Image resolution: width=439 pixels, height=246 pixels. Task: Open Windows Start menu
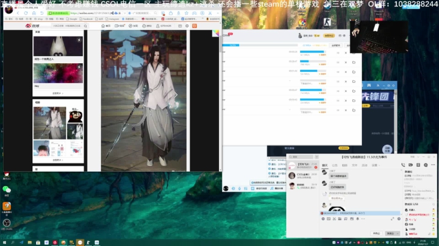click(x=4, y=242)
